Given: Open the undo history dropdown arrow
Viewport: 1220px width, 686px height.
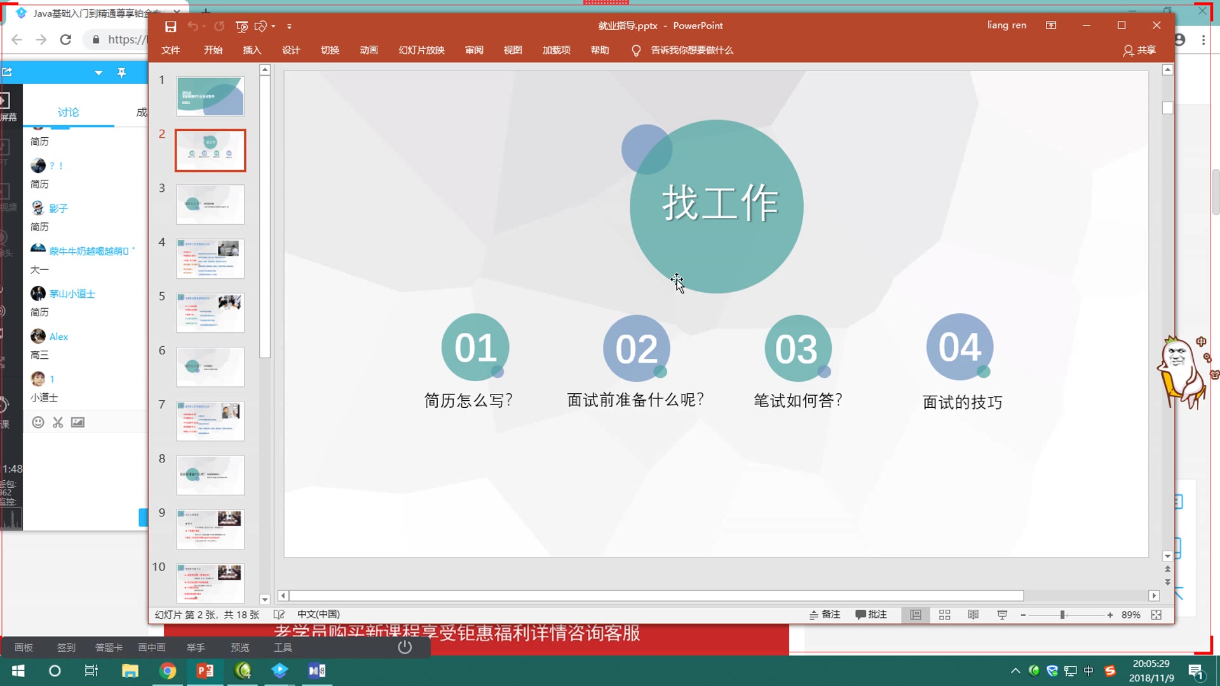Looking at the screenshot, I should (205, 27).
